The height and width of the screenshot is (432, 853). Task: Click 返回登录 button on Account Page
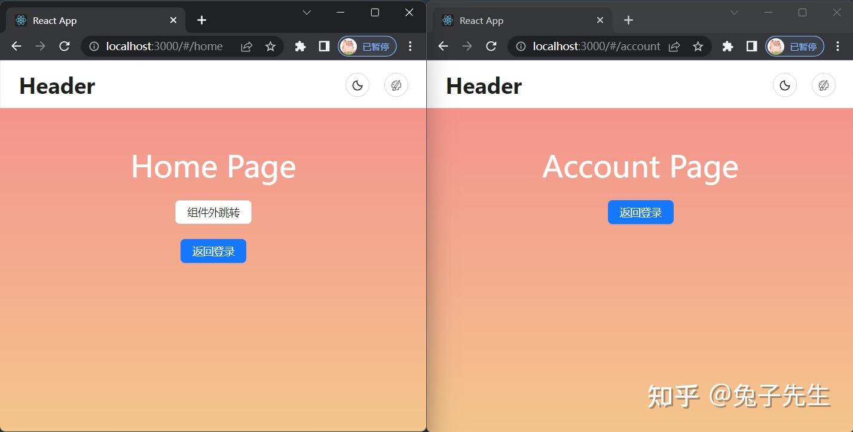(641, 212)
